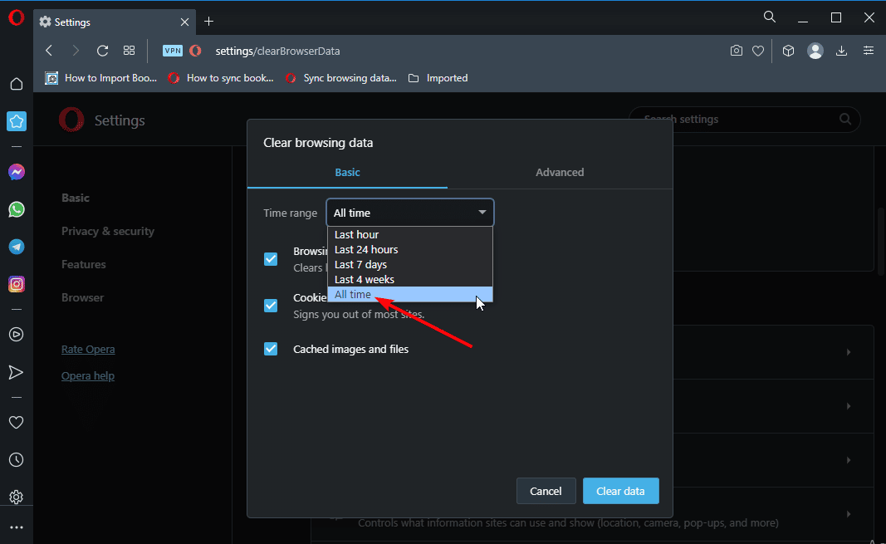Open Privacy & security in the settings sidebar
The image size is (886, 544).
(x=108, y=231)
